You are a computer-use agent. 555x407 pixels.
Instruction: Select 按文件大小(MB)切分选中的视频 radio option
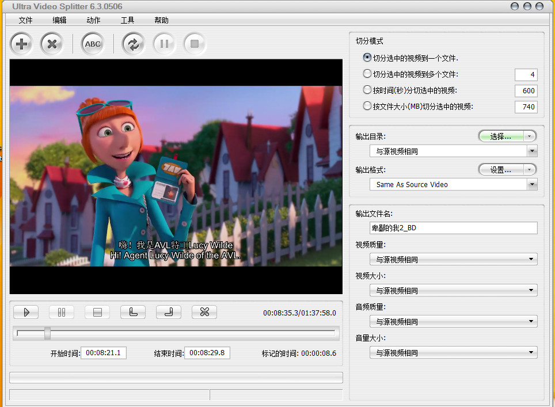click(367, 106)
